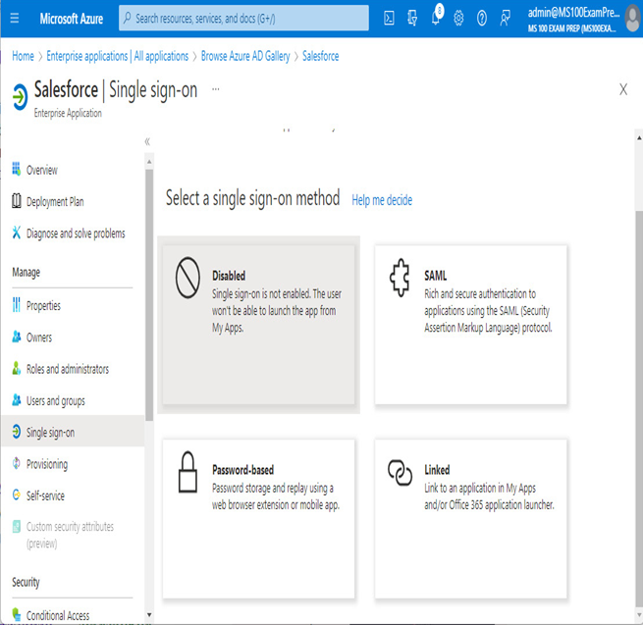643x625 pixels.
Task: Click the Help me decide link
Action: pyautogui.click(x=382, y=200)
